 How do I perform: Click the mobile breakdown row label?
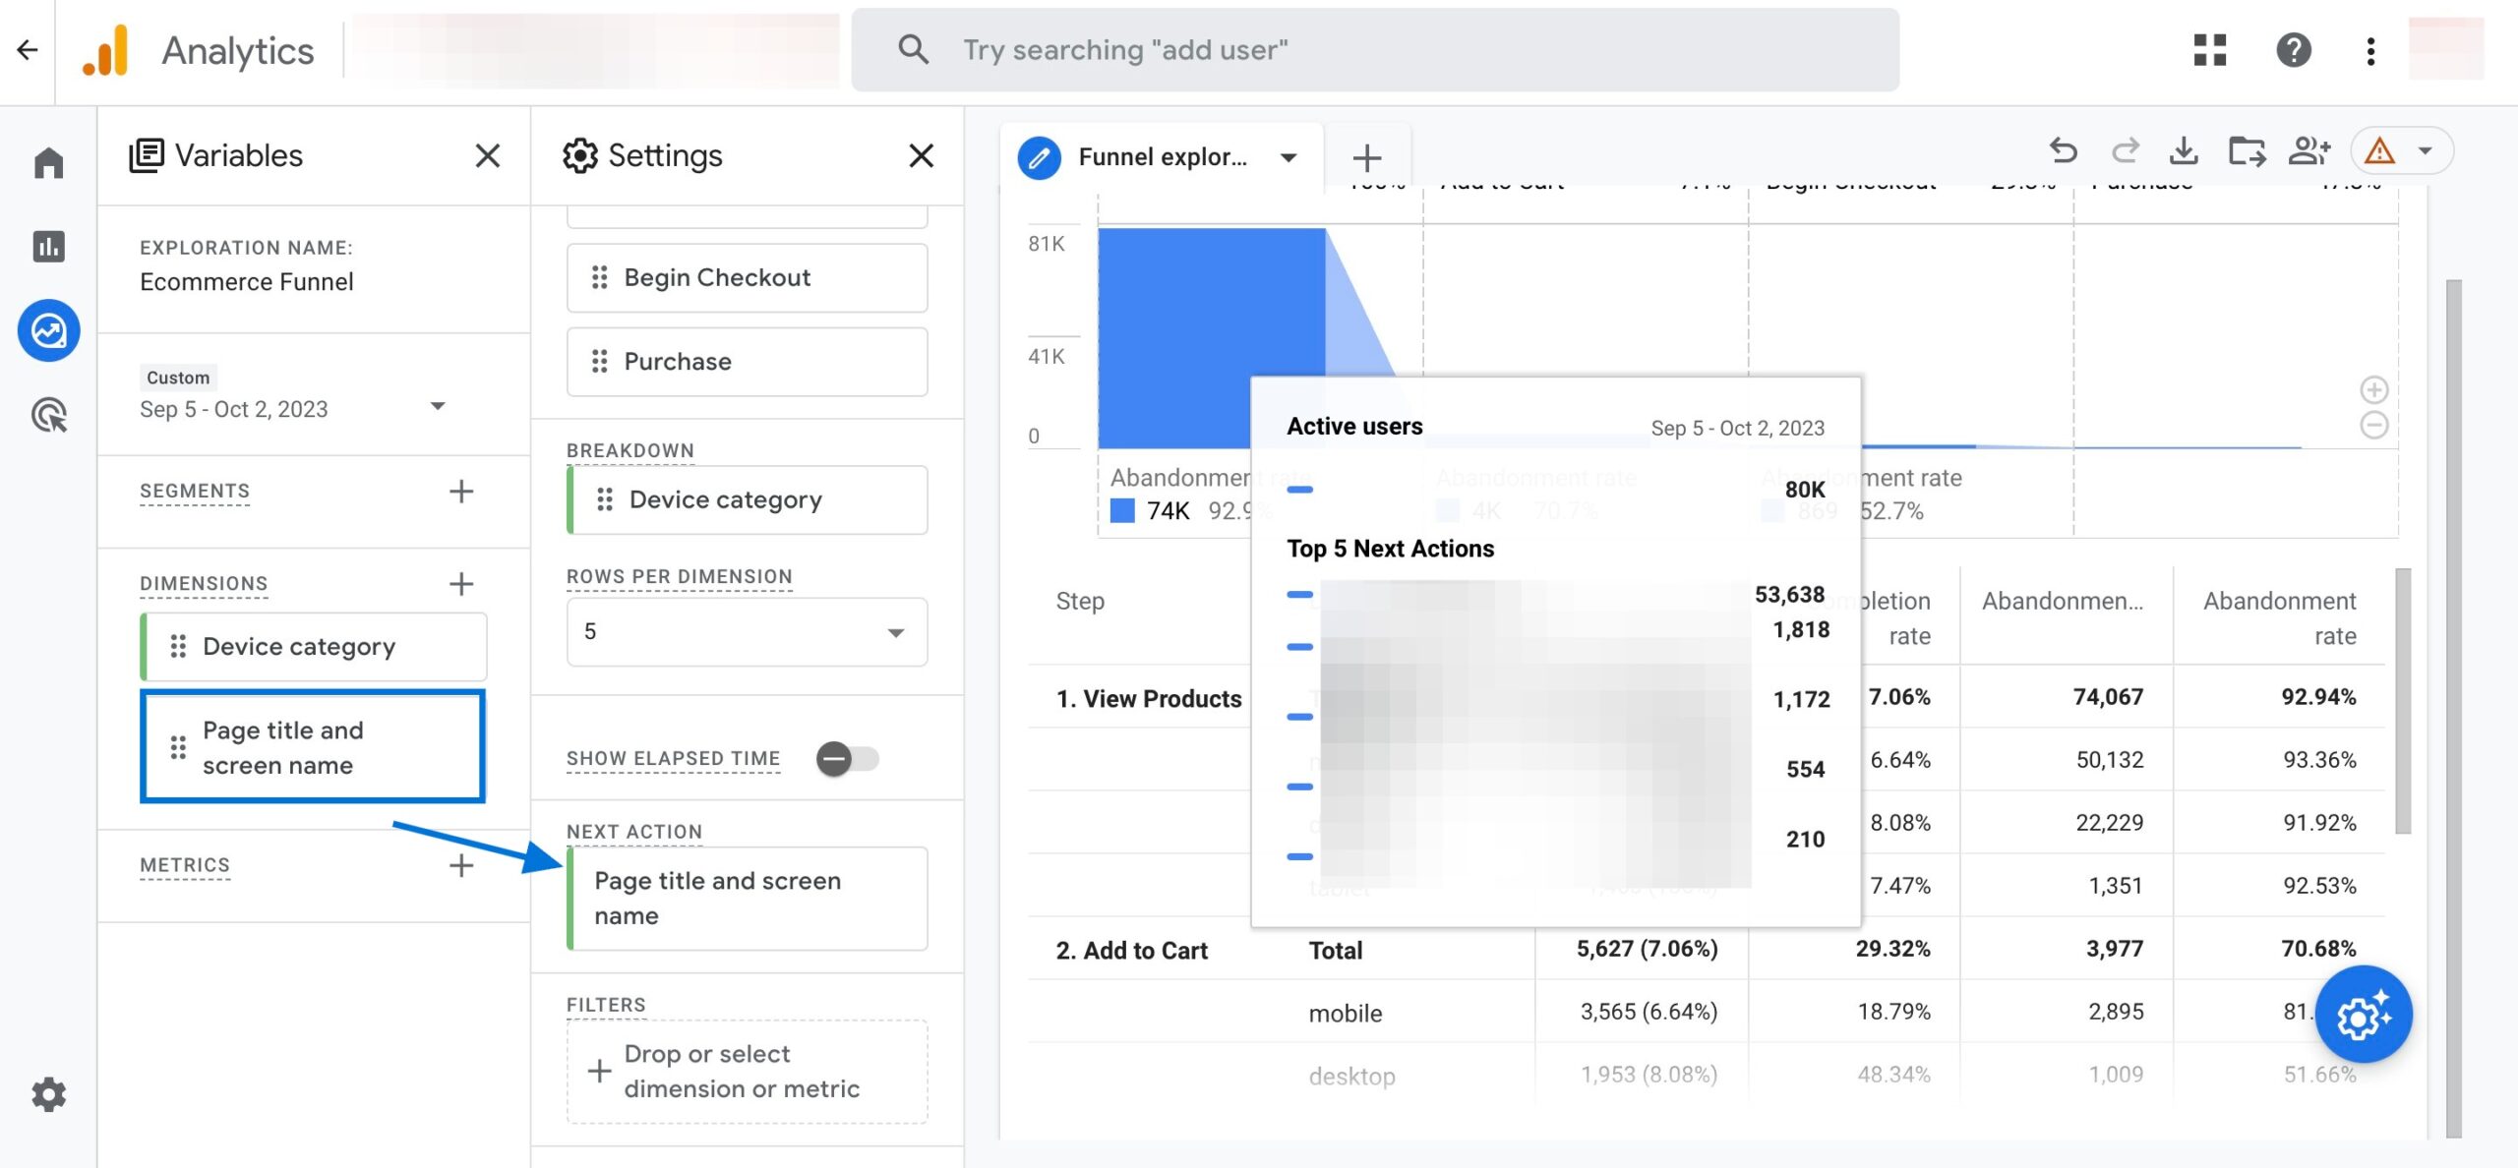tap(1345, 1014)
